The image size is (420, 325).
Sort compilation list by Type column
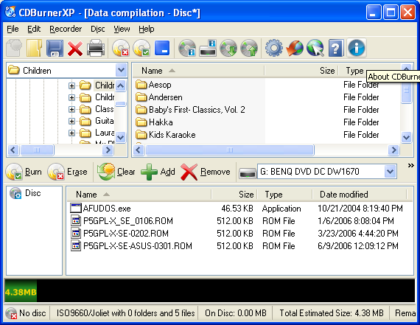tap(284, 195)
